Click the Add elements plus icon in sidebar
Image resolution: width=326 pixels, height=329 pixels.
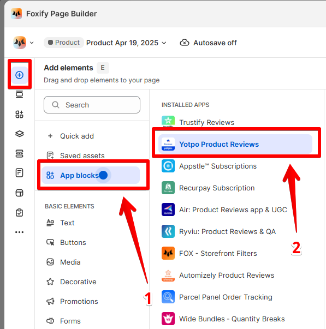click(x=19, y=75)
